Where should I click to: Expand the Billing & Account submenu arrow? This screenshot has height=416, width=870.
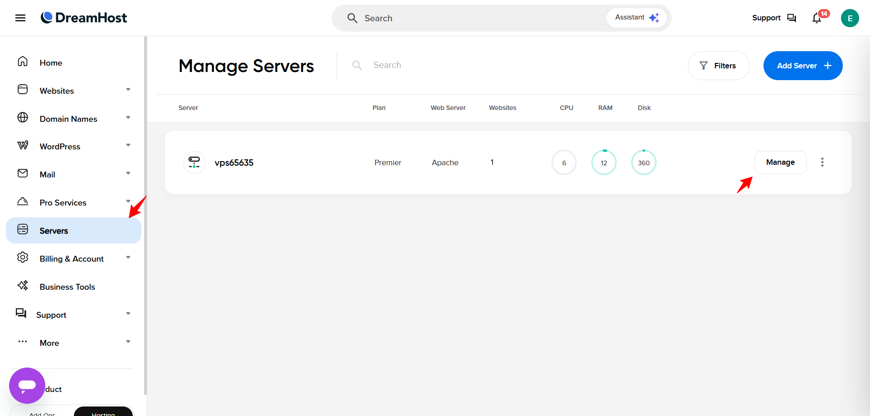[x=128, y=258]
